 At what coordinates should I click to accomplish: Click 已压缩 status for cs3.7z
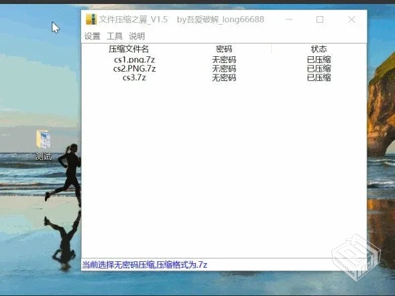(x=319, y=78)
